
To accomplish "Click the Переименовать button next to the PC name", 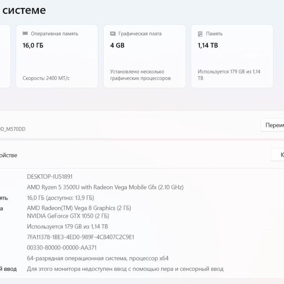I will click(x=272, y=125).
